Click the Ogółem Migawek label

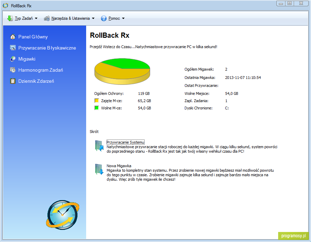[x=199, y=69]
